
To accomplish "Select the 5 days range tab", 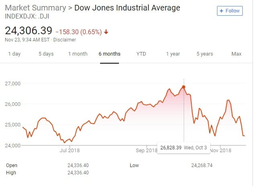I will [46, 54].
